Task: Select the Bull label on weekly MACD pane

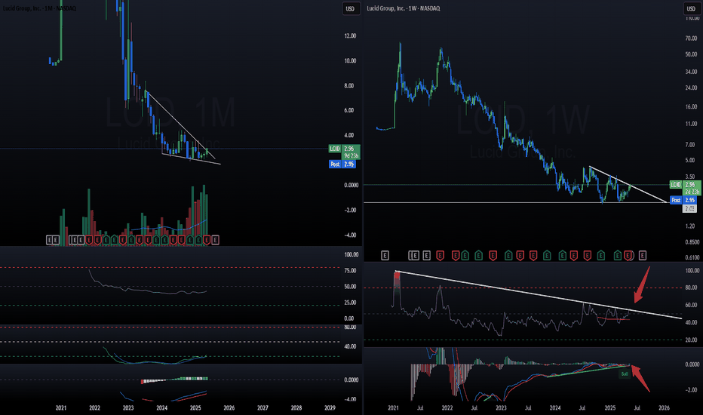Action: pyautogui.click(x=625, y=373)
